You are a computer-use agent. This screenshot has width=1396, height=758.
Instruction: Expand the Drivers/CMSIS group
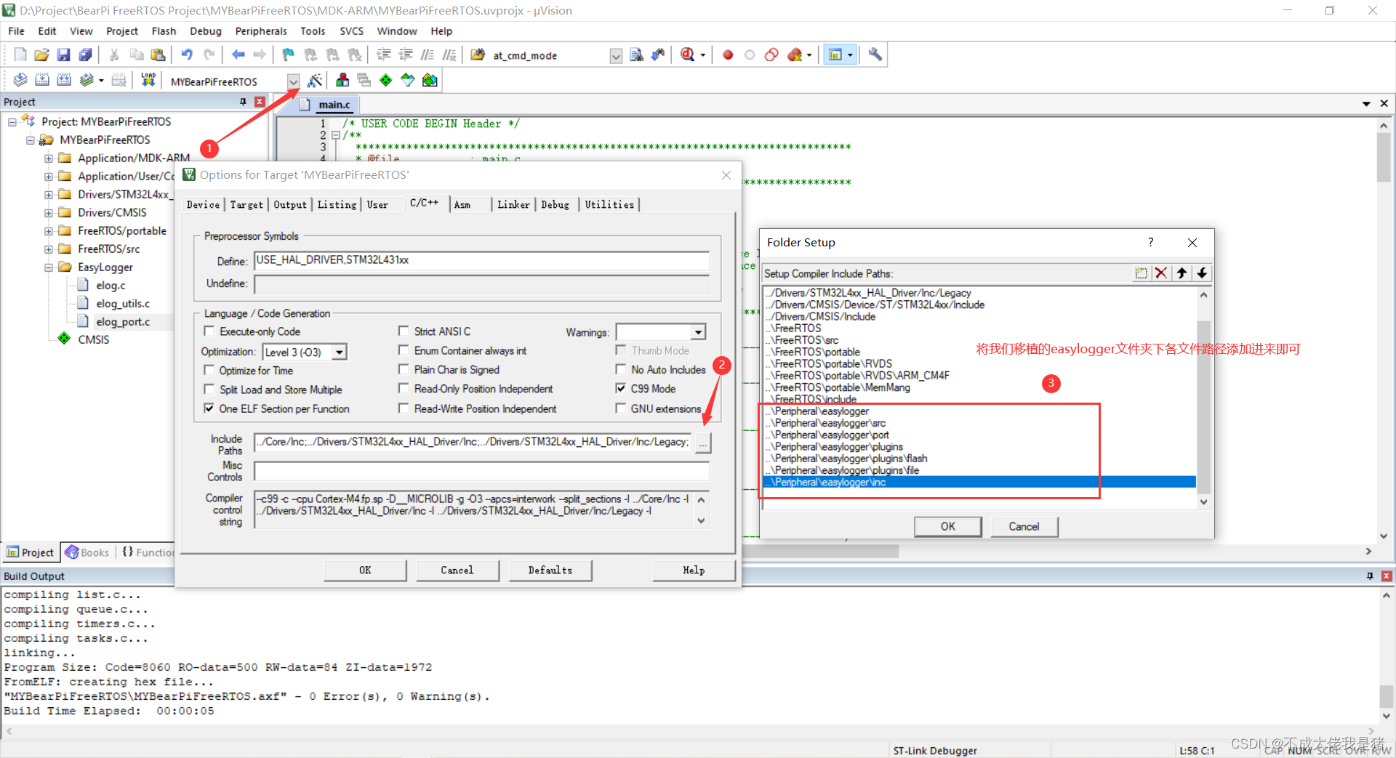point(48,213)
